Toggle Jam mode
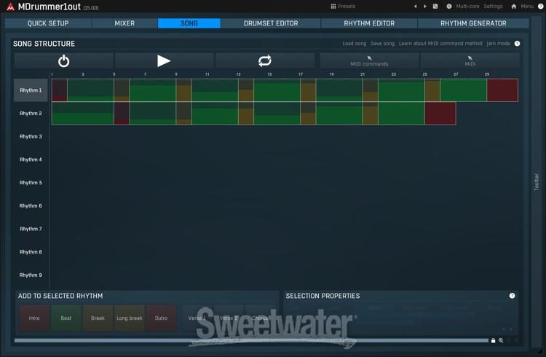This screenshot has height=357, width=546. [498, 44]
